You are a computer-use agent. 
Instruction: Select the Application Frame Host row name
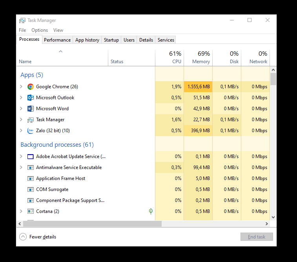click(60, 178)
